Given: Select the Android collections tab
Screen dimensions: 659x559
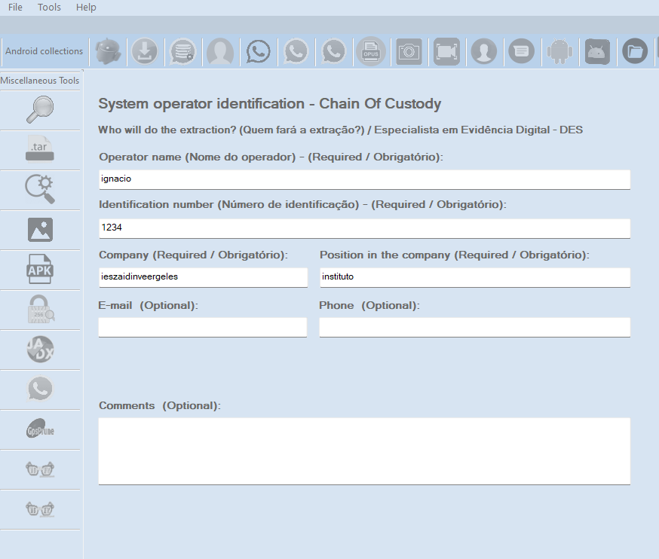Looking at the screenshot, I should click(44, 51).
